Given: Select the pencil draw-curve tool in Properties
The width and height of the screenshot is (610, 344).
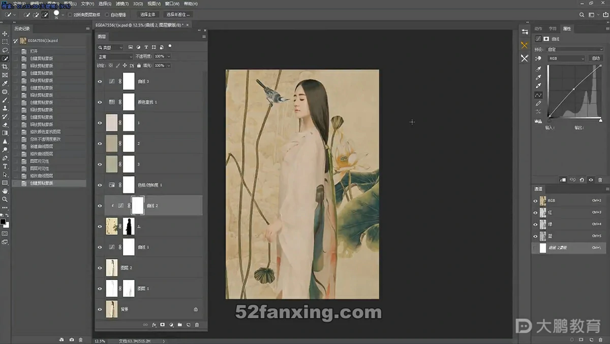Looking at the screenshot, I should pos(538,104).
